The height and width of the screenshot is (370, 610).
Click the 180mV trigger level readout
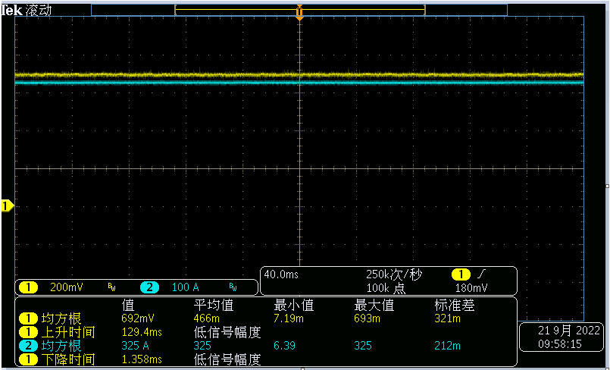coord(471,288)
